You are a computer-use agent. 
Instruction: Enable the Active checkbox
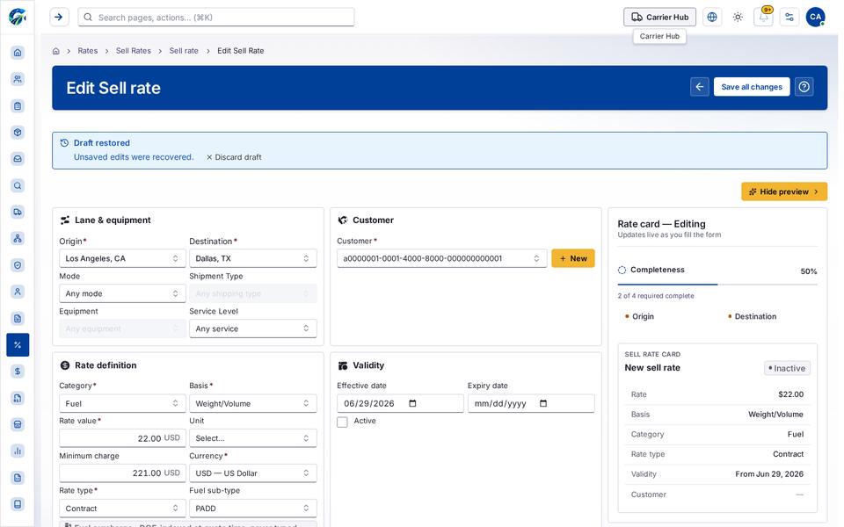click(x=342, y=422)
